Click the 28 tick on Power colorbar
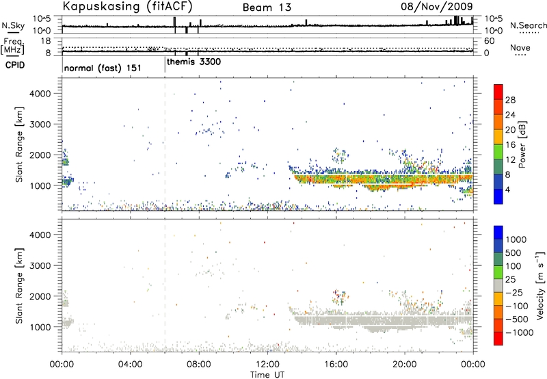Viewport: 547px width, 379px height. [510, 100]
